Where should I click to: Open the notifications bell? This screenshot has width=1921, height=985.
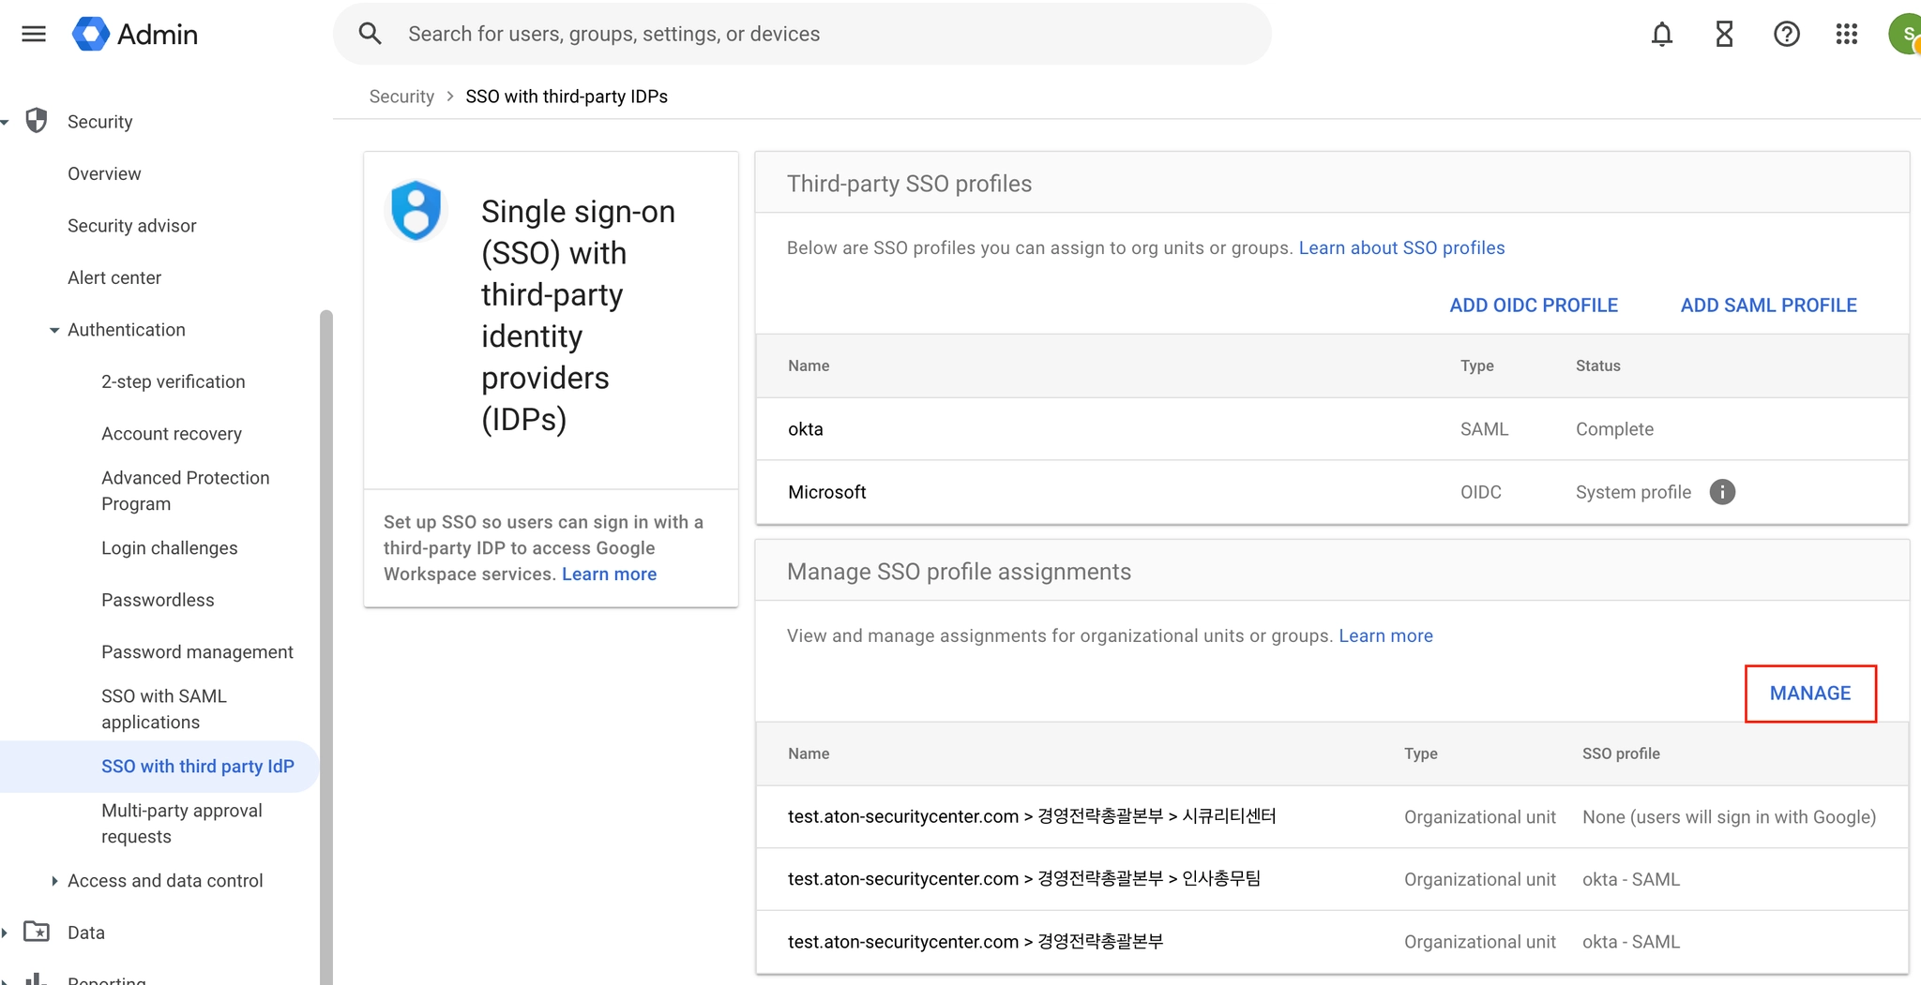click(1661, 35)
